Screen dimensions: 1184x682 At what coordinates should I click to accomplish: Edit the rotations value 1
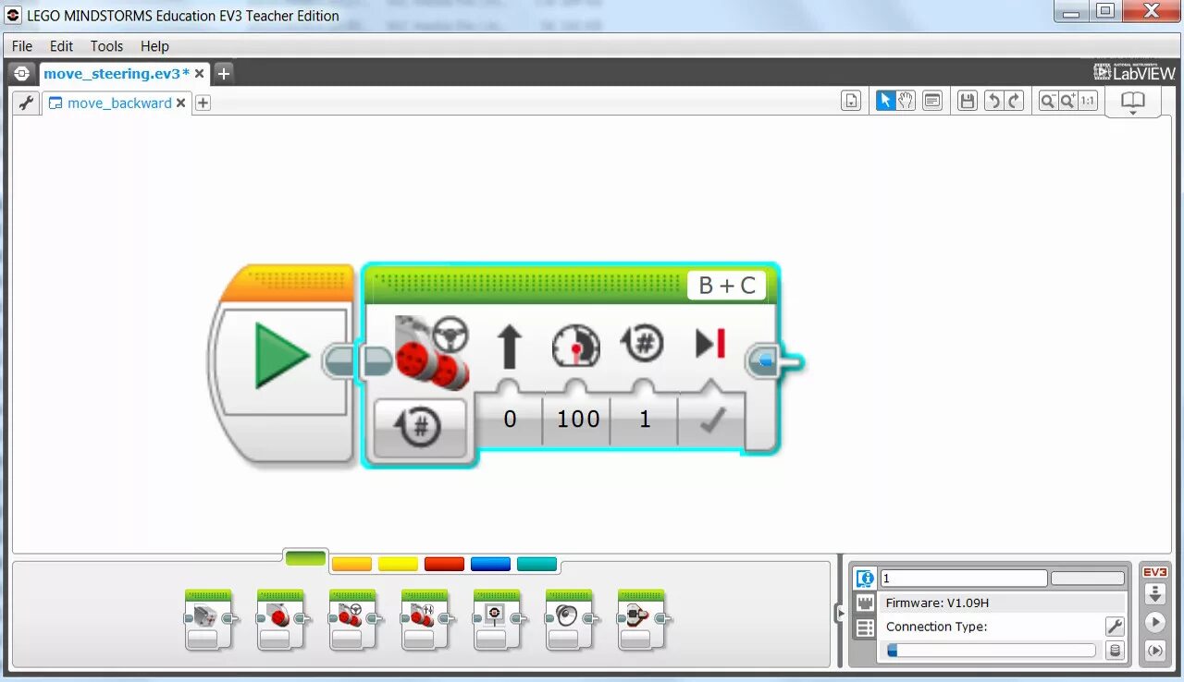645,420
